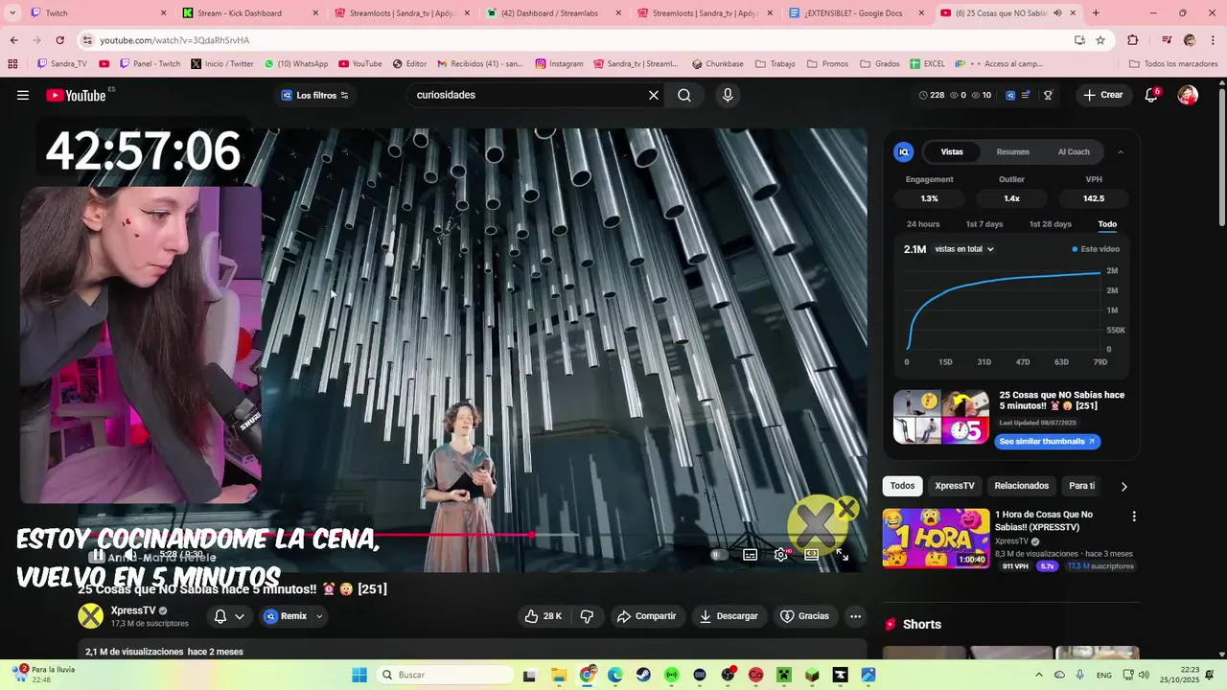
Task: Switch to the Vistas tab
Action: click(952, 152)
